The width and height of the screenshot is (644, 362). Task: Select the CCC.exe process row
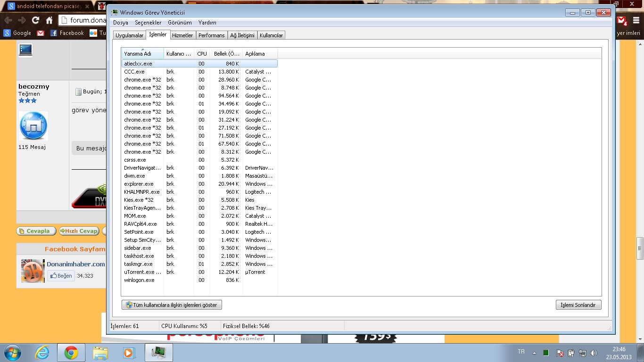coord(199,72)
